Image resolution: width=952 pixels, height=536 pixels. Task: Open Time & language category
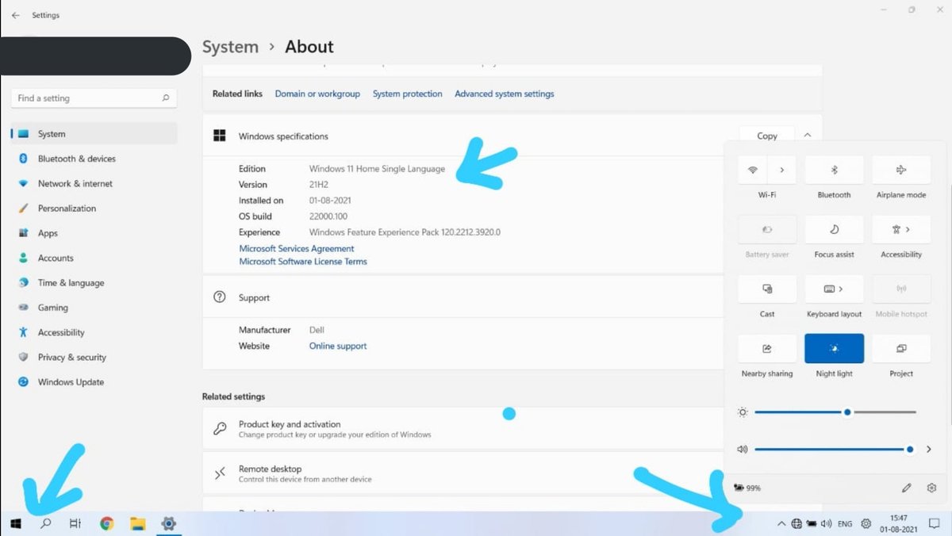94,283
